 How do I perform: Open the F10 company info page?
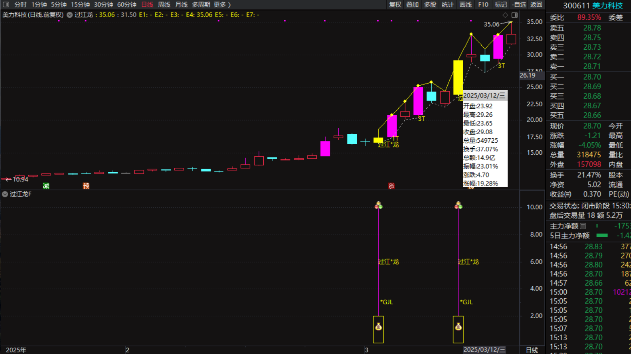tap(483, 4)
